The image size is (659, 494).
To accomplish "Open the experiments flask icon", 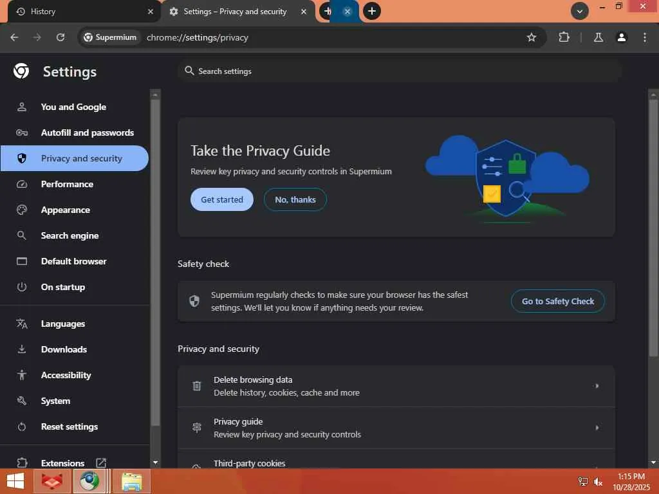I will coord(598,37).
